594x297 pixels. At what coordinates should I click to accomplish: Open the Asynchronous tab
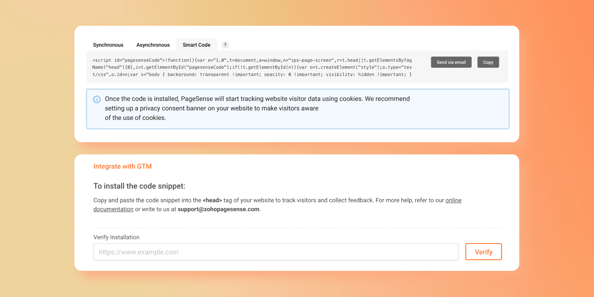point(153,45)
